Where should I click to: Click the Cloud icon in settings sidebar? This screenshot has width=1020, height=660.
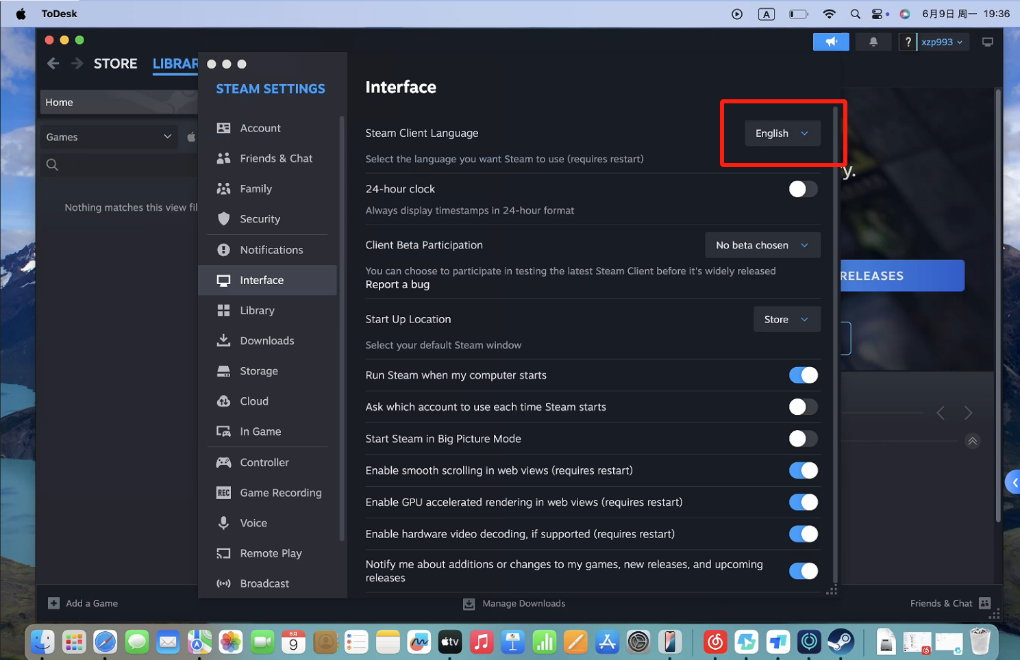(223, 401)
